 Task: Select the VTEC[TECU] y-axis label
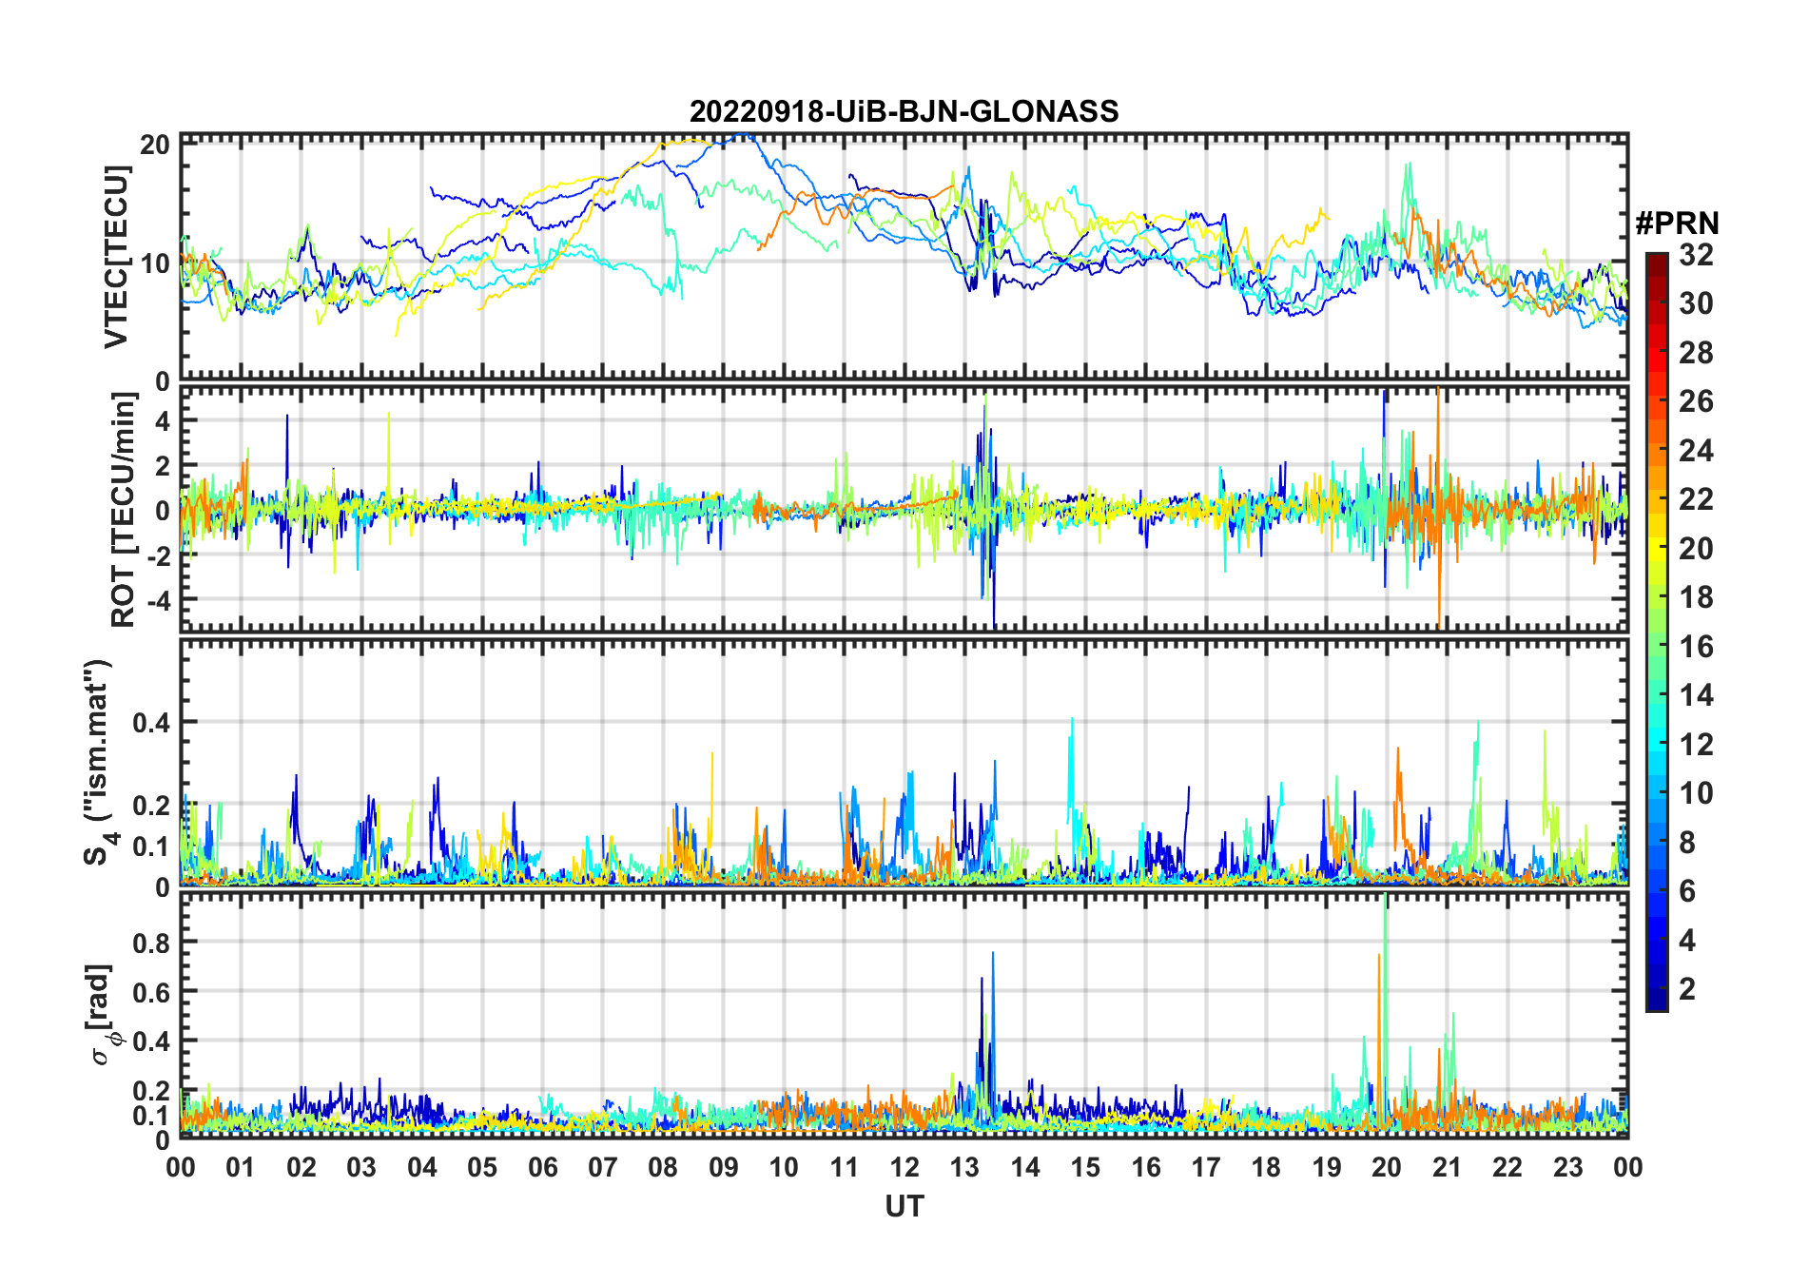[116, 257]
